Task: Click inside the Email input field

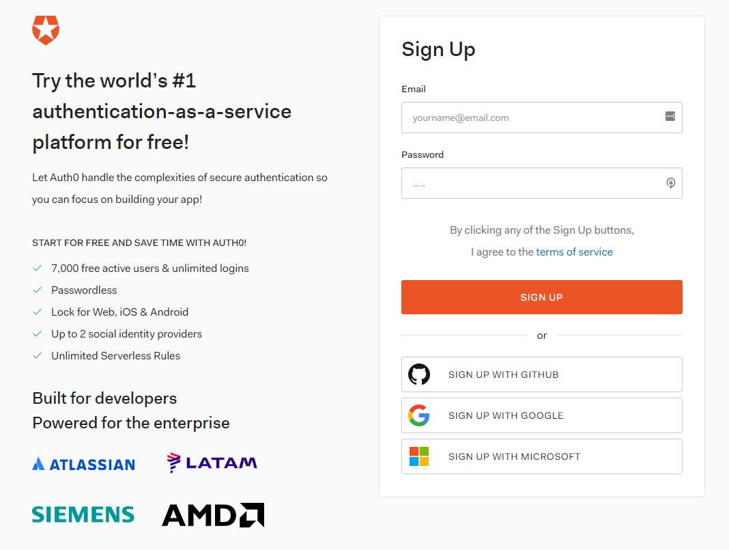Action: pyautogui.click(x=532, y=118)
